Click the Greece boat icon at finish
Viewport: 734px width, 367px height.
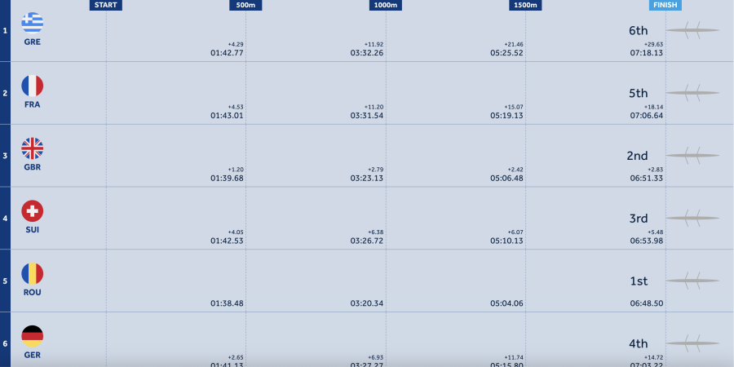(x=692, y=31)
